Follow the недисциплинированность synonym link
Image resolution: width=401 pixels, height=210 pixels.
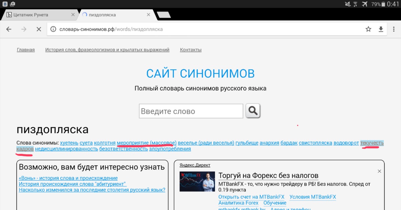(x=66, y=149)
